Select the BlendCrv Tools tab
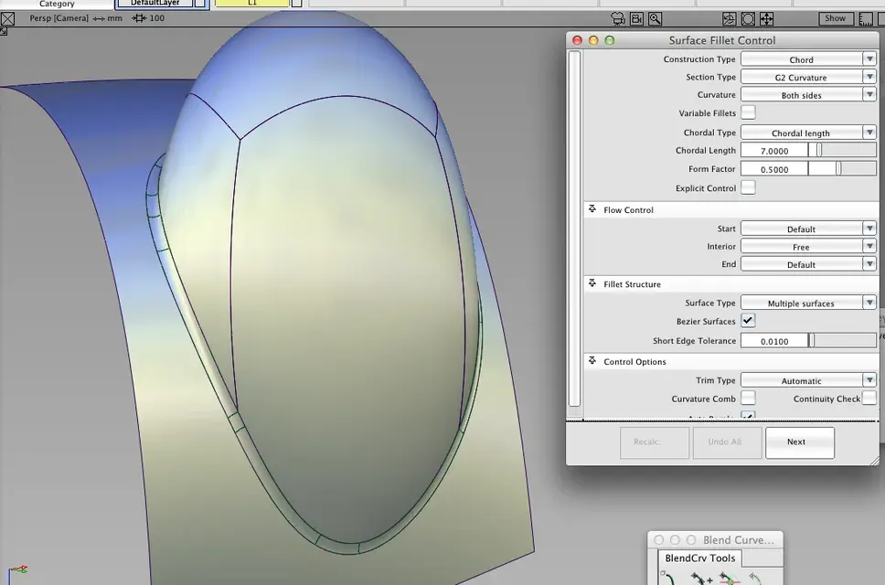The image size is (885, 585). point(700,558)
